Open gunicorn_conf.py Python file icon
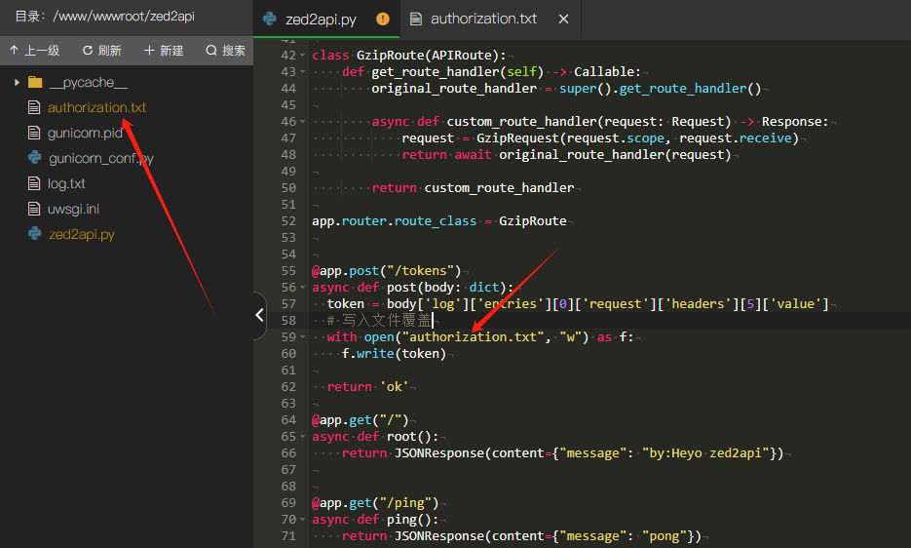This screenshot has height=548, width=911. (x=35, y=158)
